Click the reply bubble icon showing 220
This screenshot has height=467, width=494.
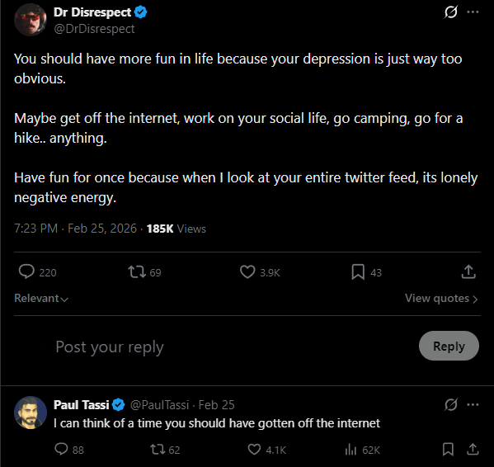point(26,271)
